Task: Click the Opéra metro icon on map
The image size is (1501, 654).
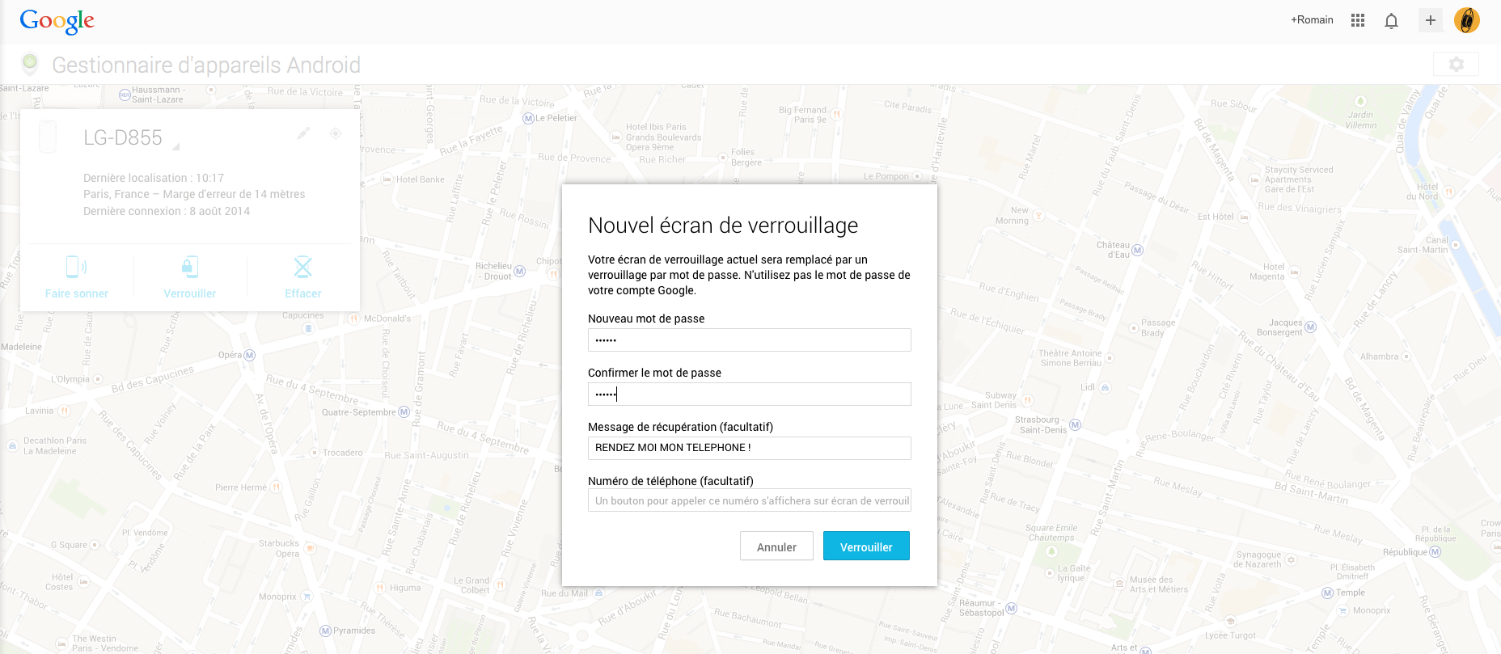Action: pos(249,355)
